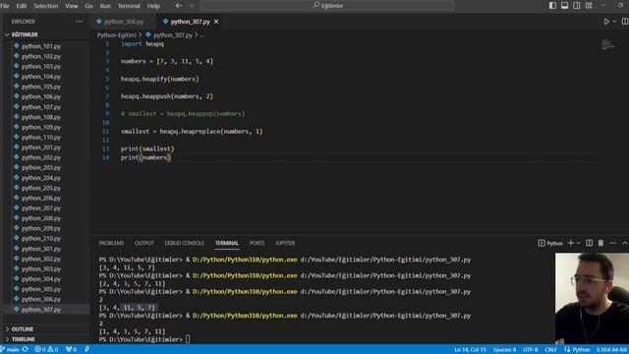
Task: Click python_307.py in breadcrumb
Action: click(173, 35)
